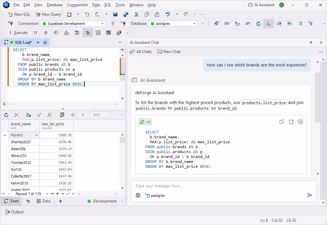Switch to the Text view tab
The height and width of the screenshot is (225, 327).
11,201
